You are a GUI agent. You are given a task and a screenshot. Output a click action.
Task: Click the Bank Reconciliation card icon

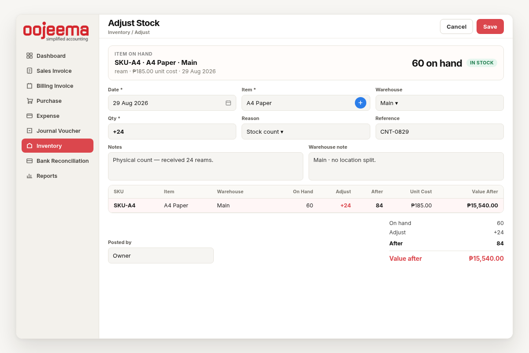30,161
